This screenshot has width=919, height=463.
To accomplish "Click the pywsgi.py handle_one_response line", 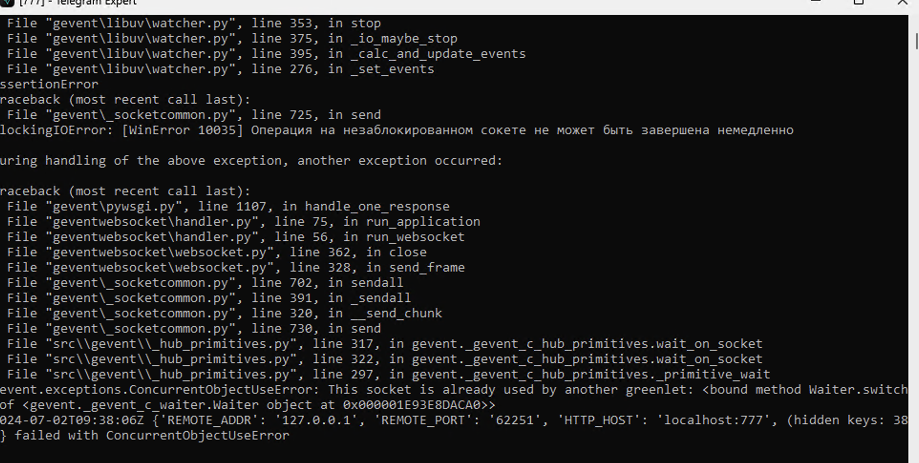I will click(228, 207).
